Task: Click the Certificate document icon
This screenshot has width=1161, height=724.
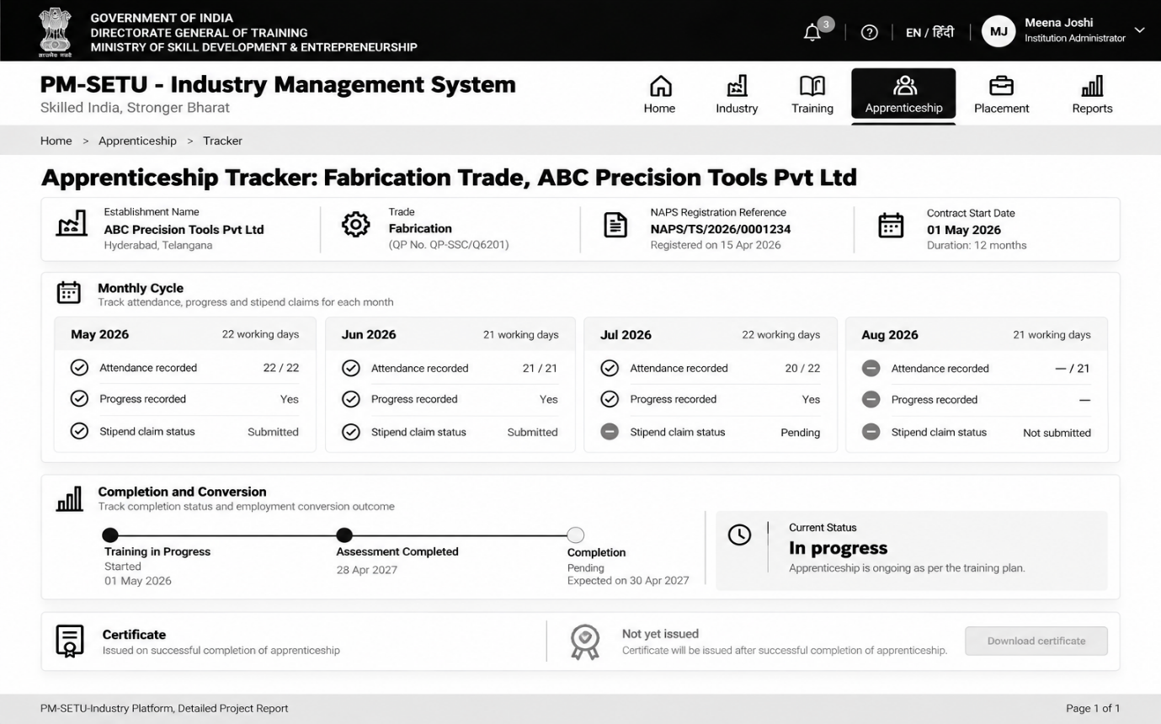Action: tap(70, 641)
